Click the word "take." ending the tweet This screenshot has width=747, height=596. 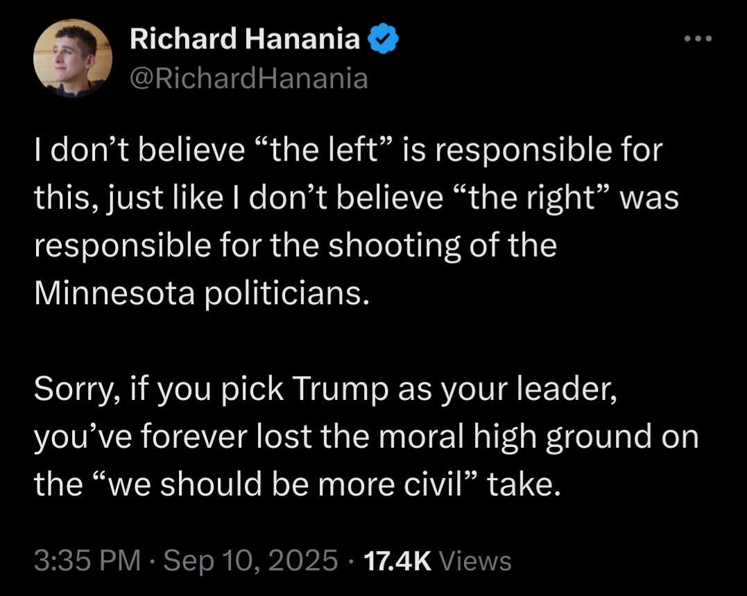[x=524, y=484]
